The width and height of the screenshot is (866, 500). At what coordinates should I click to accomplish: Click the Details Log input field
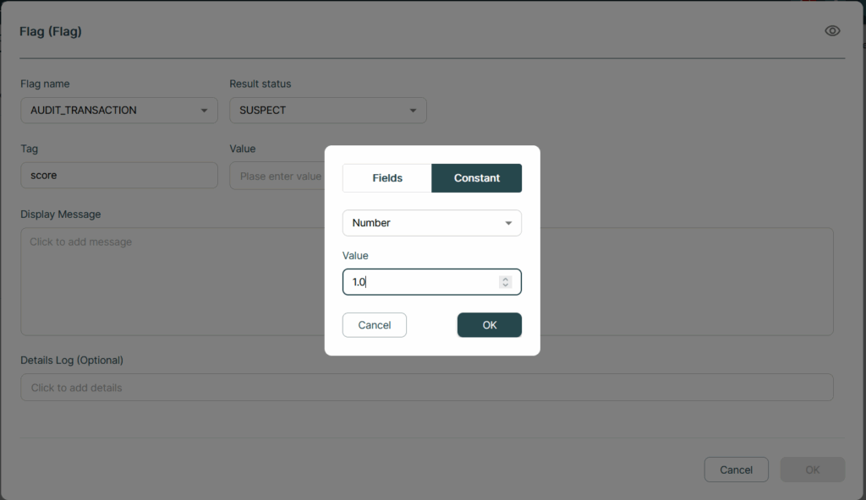427,388
